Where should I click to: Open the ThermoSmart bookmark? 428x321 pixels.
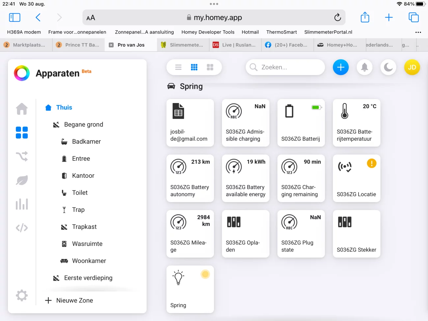pos(281,32)
